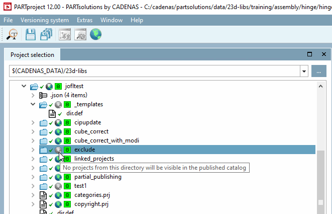
Task: Open the Extras menu
Action: (x=84, y=20)
